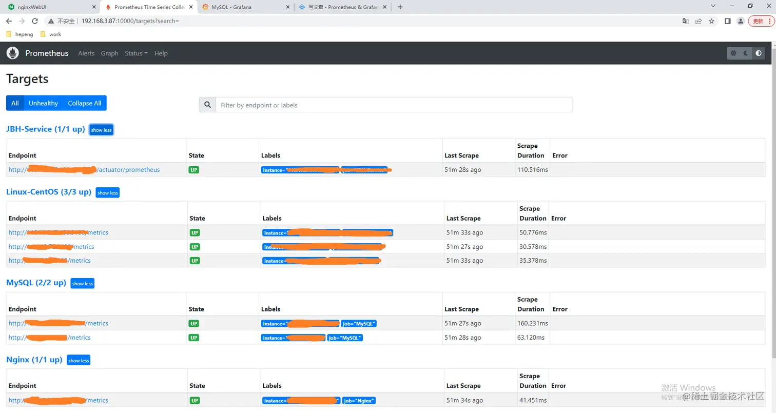Viewport: 776px width, 413px height.
Task: Click the 50.776ms scrape duration cell
Action: [x=533, y=232]
